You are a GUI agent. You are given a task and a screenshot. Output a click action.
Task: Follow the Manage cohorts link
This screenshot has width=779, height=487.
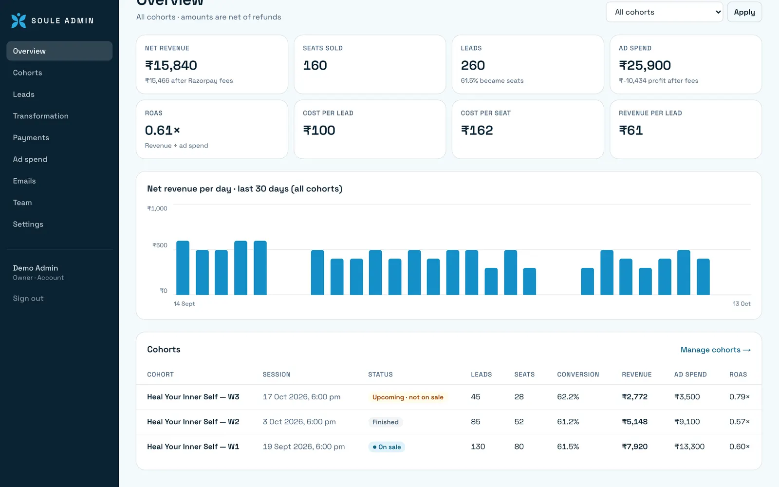click(715, 350)
